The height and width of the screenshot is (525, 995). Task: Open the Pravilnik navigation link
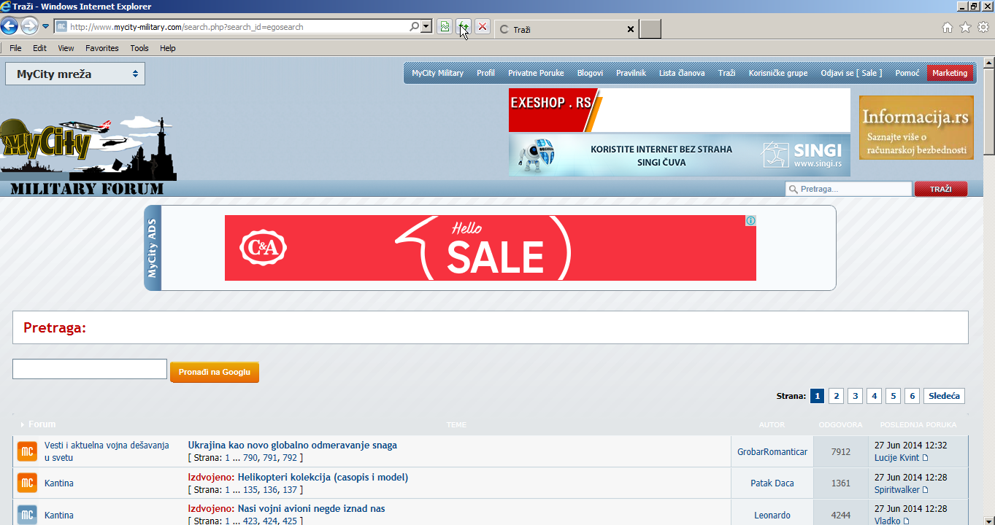(631, 73)
